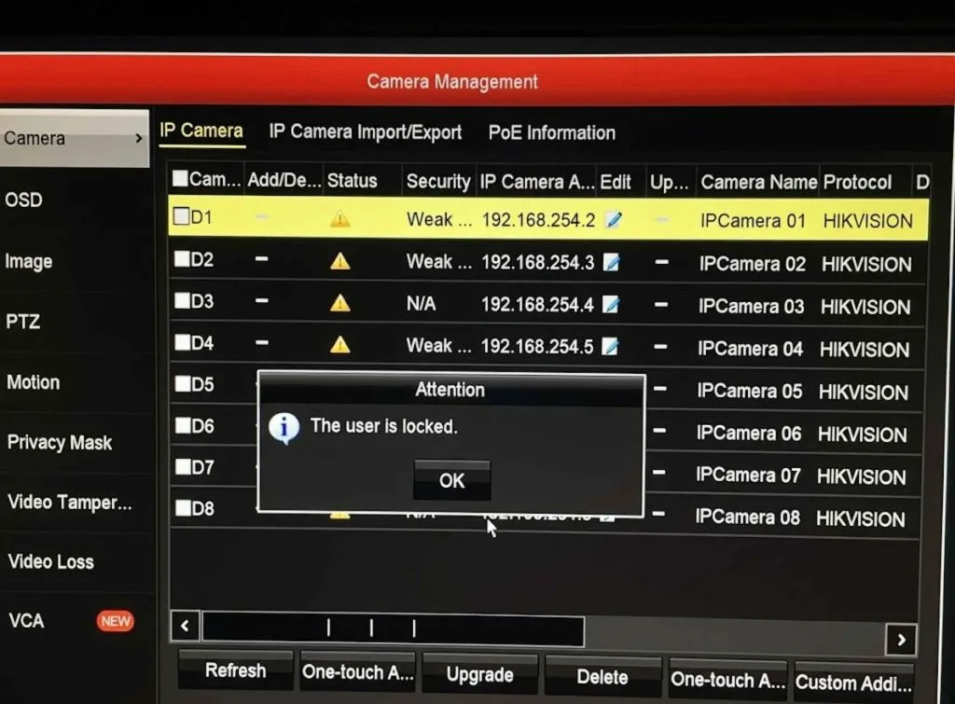
Task: Click the edit pencil icon for IPCamera 01
Action: click(614, 220)
